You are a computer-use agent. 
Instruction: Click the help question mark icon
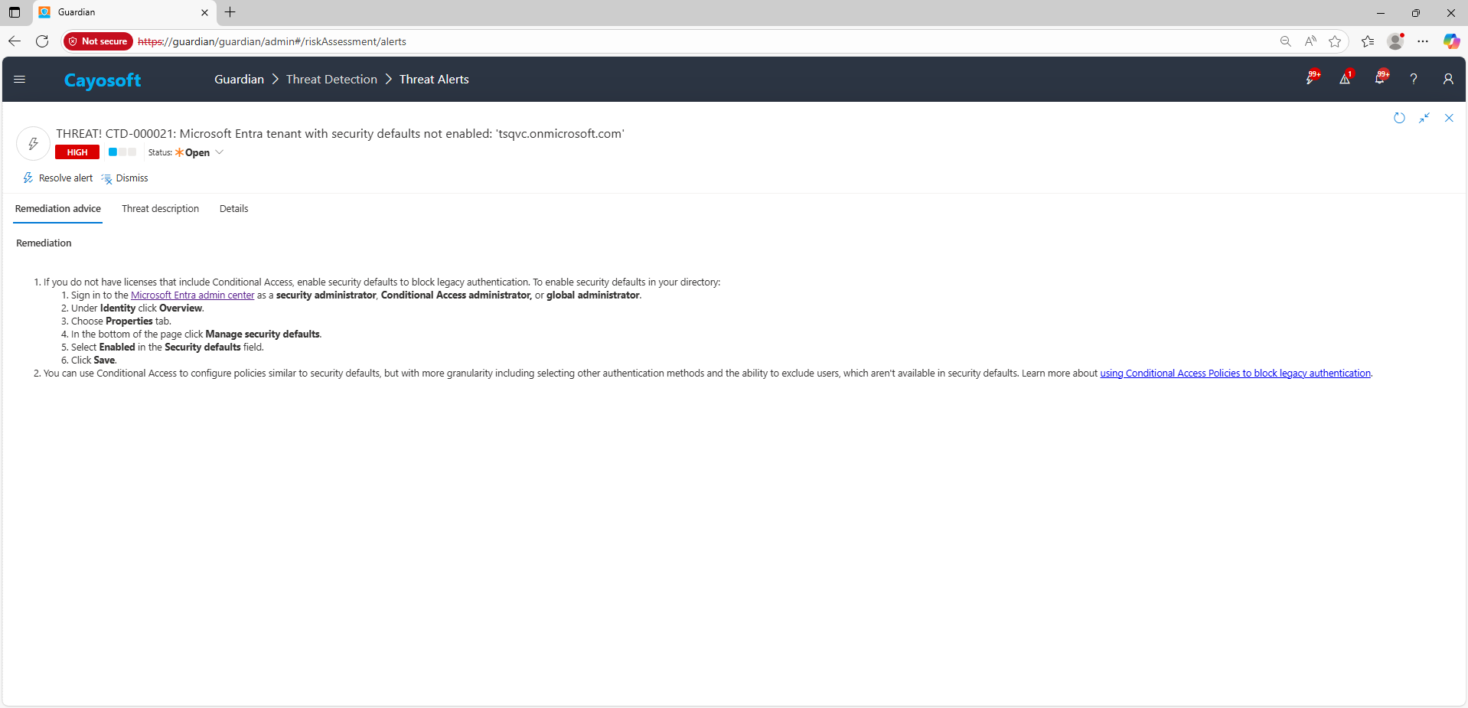pos(1414,79)
